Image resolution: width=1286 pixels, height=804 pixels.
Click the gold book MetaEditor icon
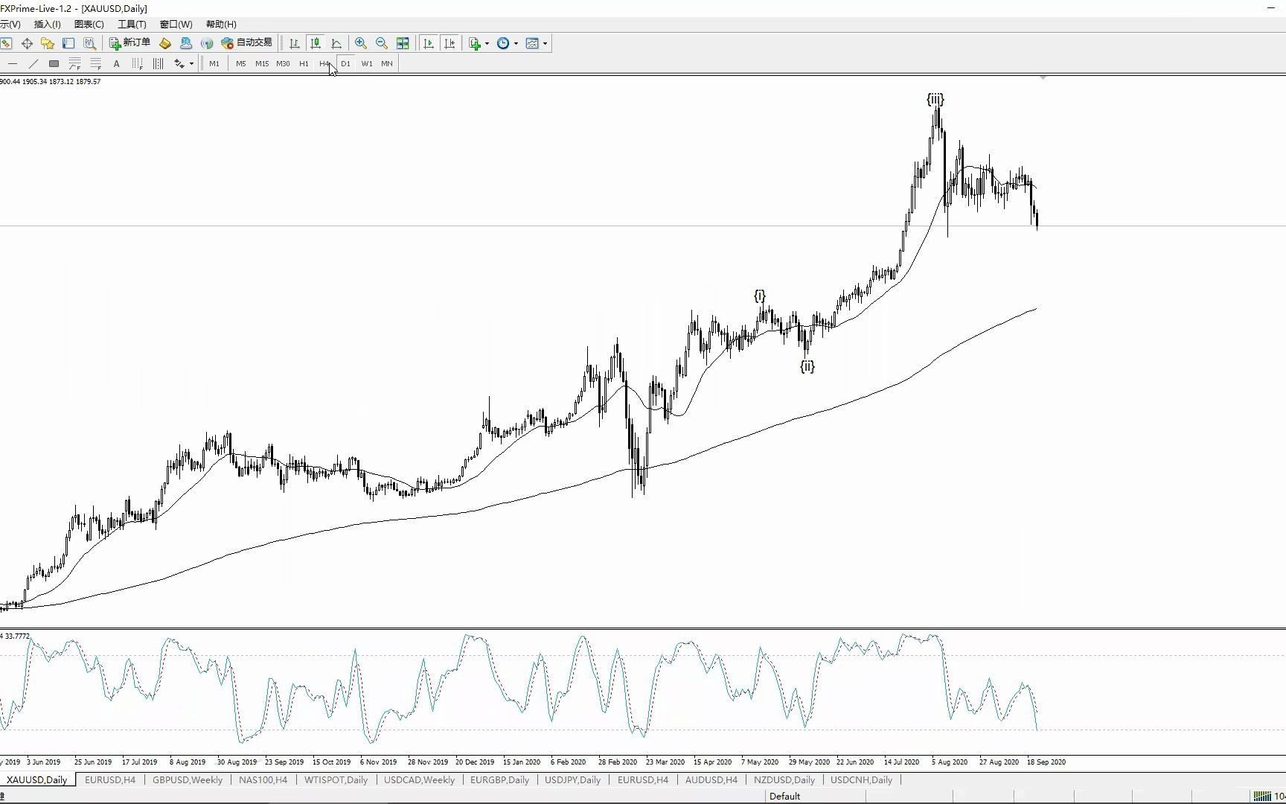pyautogui.click(x=165, y=43)
